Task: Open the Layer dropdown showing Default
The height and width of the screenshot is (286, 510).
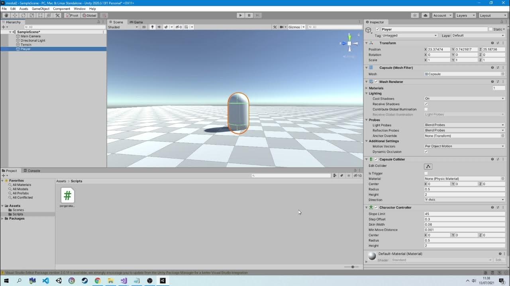Action: (x=478, y=35)
